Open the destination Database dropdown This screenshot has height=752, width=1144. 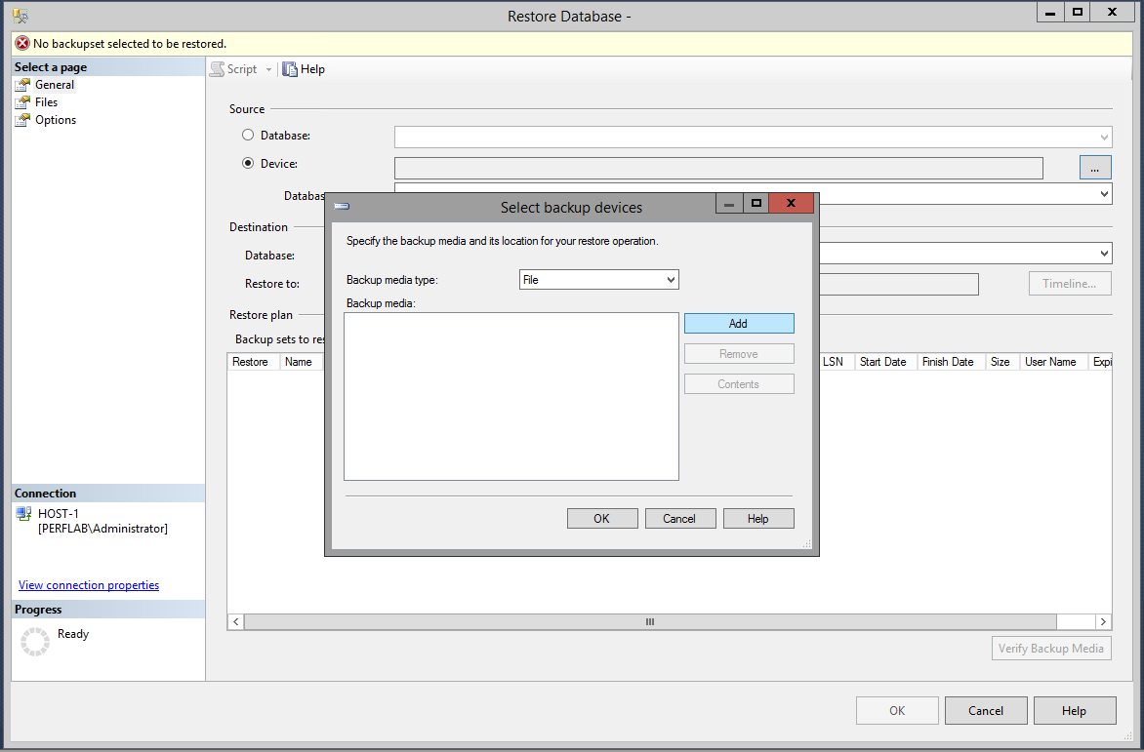click(1102, 253)
